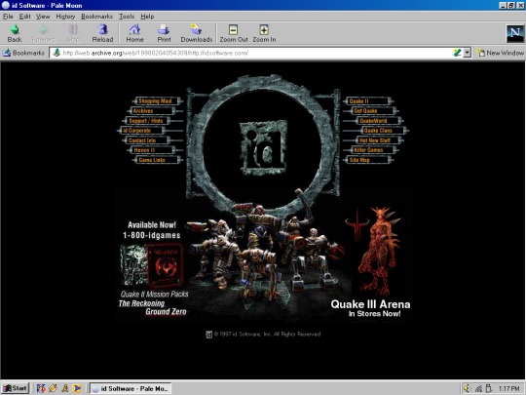Go back with the Back arrow
The width and height of the screenshot is (526, 395).
[15, 33]
